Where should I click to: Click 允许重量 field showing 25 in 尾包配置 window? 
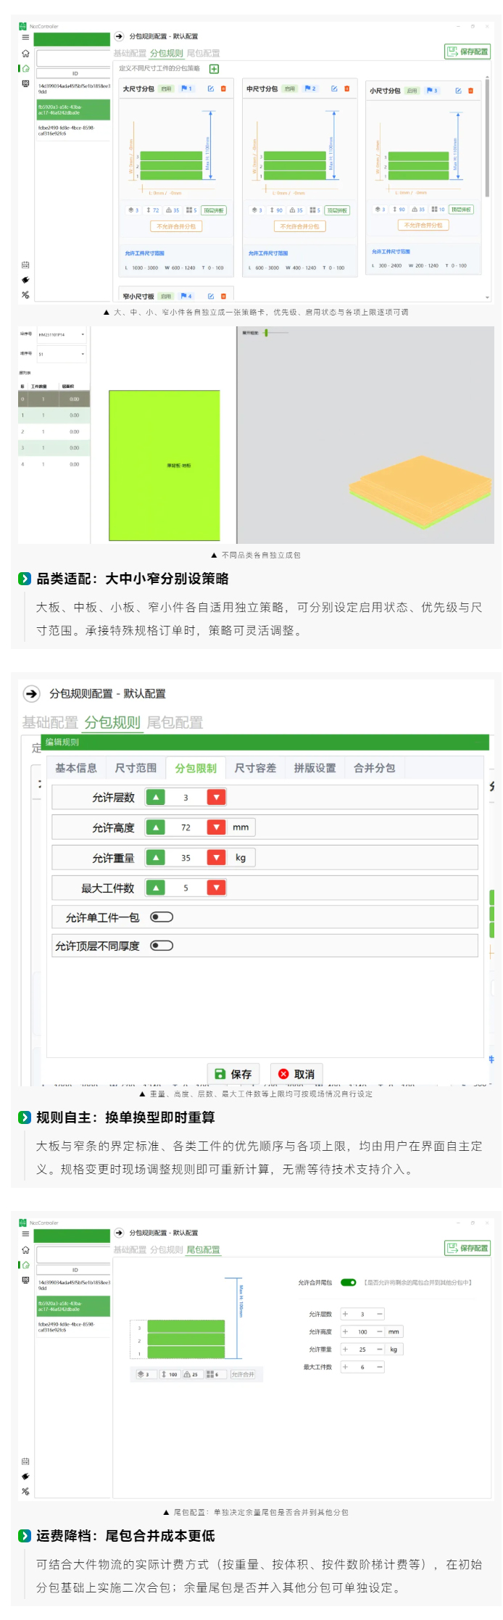[362, 1349]
